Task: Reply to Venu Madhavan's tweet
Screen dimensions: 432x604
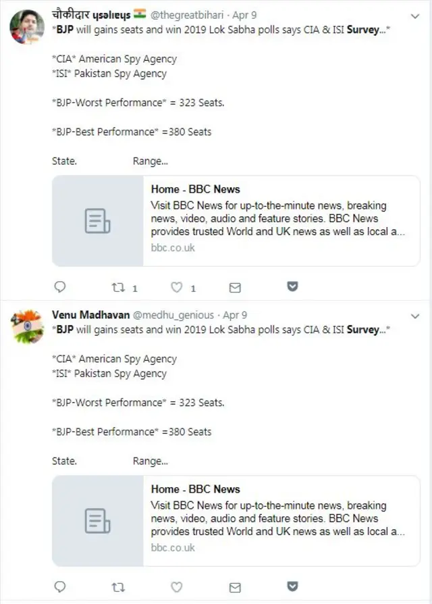Action: coord(60,586)
